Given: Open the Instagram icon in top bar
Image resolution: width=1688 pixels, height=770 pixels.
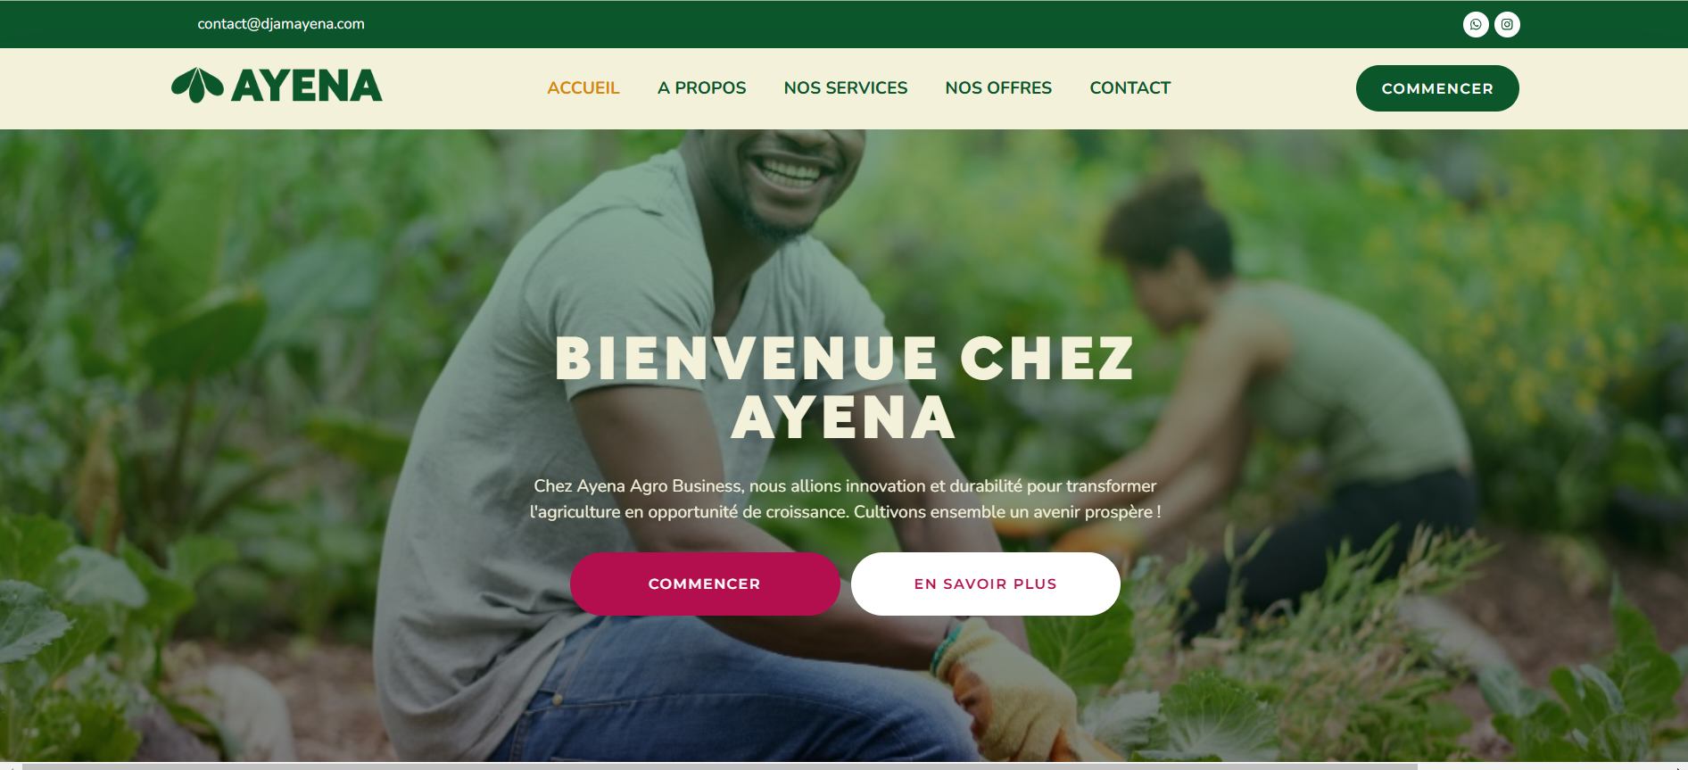Looking at the screenshot, I should pos(1507,24).
